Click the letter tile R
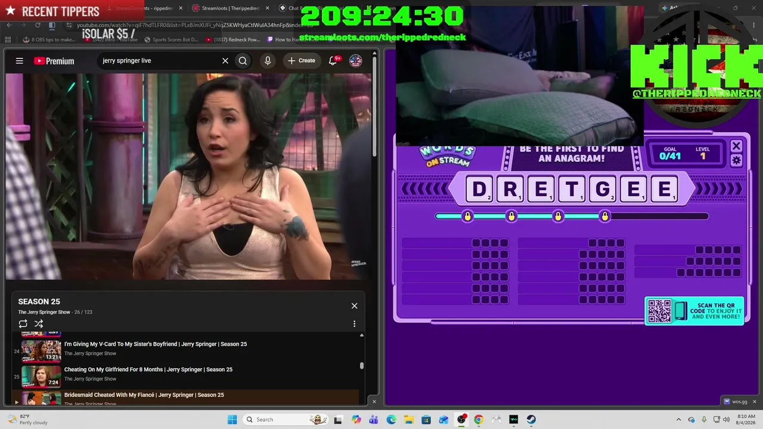 click(510, 189)
